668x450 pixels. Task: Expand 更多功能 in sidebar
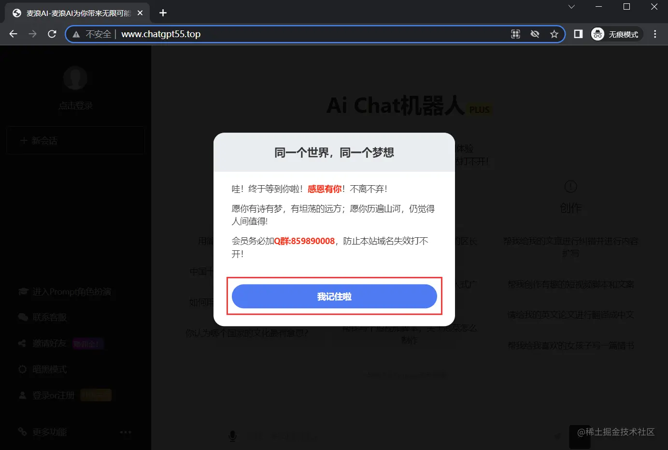(43, 432)
